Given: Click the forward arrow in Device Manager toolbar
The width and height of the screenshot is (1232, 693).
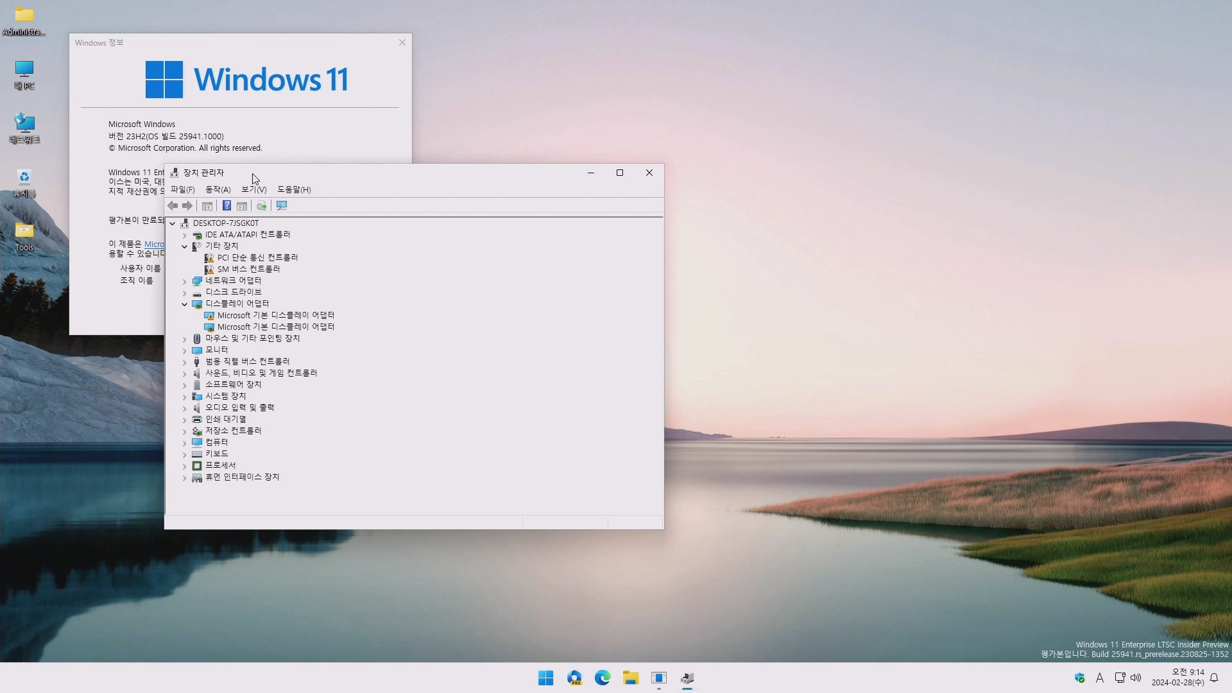Looking at the screenshot, I should pos(187,206).
